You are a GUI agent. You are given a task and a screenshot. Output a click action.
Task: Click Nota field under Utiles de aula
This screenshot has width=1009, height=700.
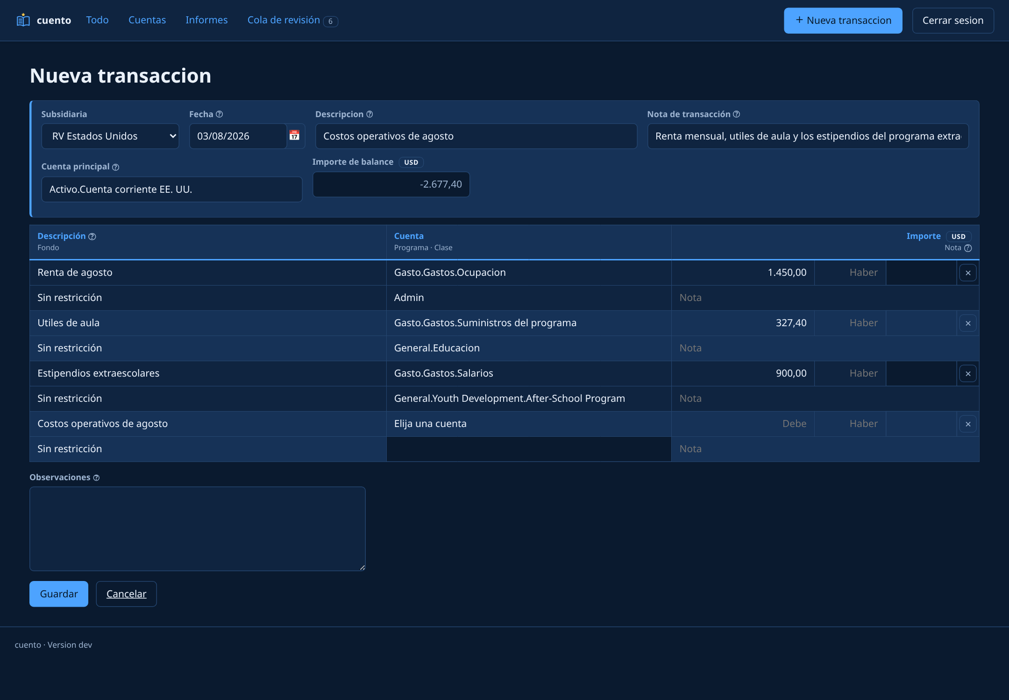825,348
